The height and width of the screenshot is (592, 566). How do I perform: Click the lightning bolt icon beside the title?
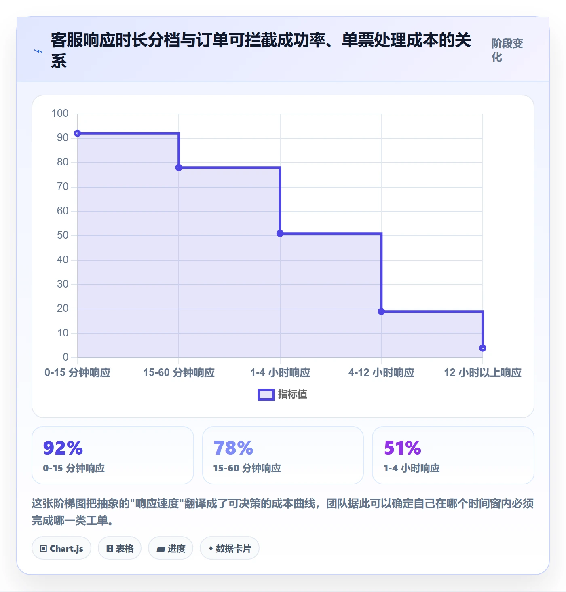point(38,51)
